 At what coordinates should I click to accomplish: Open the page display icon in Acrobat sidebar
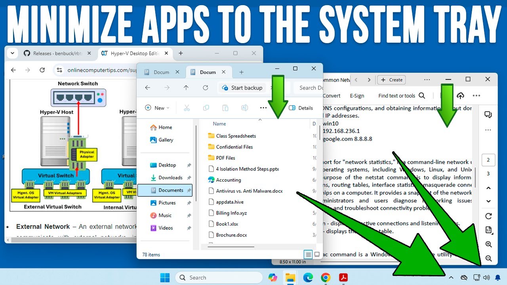click(x=488, y=230)
